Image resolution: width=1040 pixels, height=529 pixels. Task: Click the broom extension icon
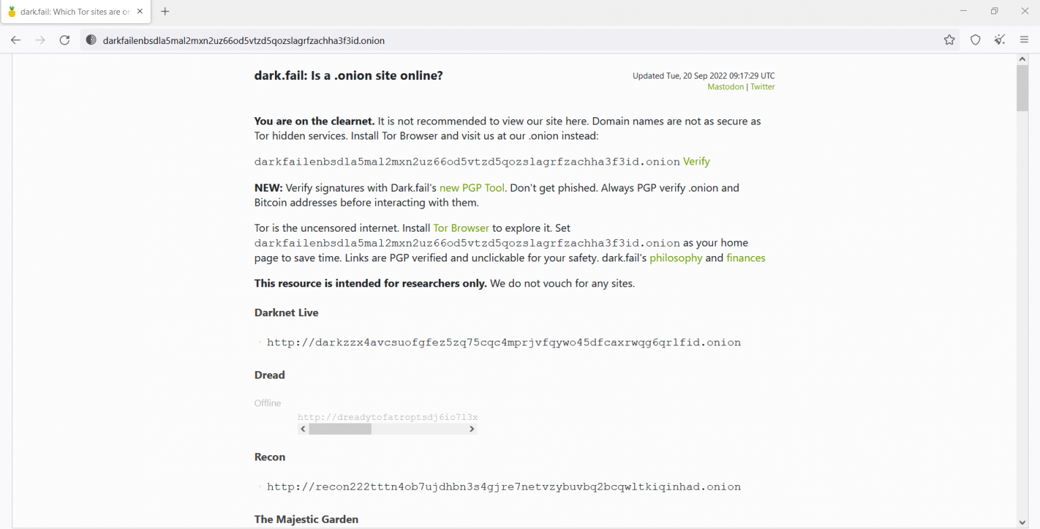pos(999,40)
